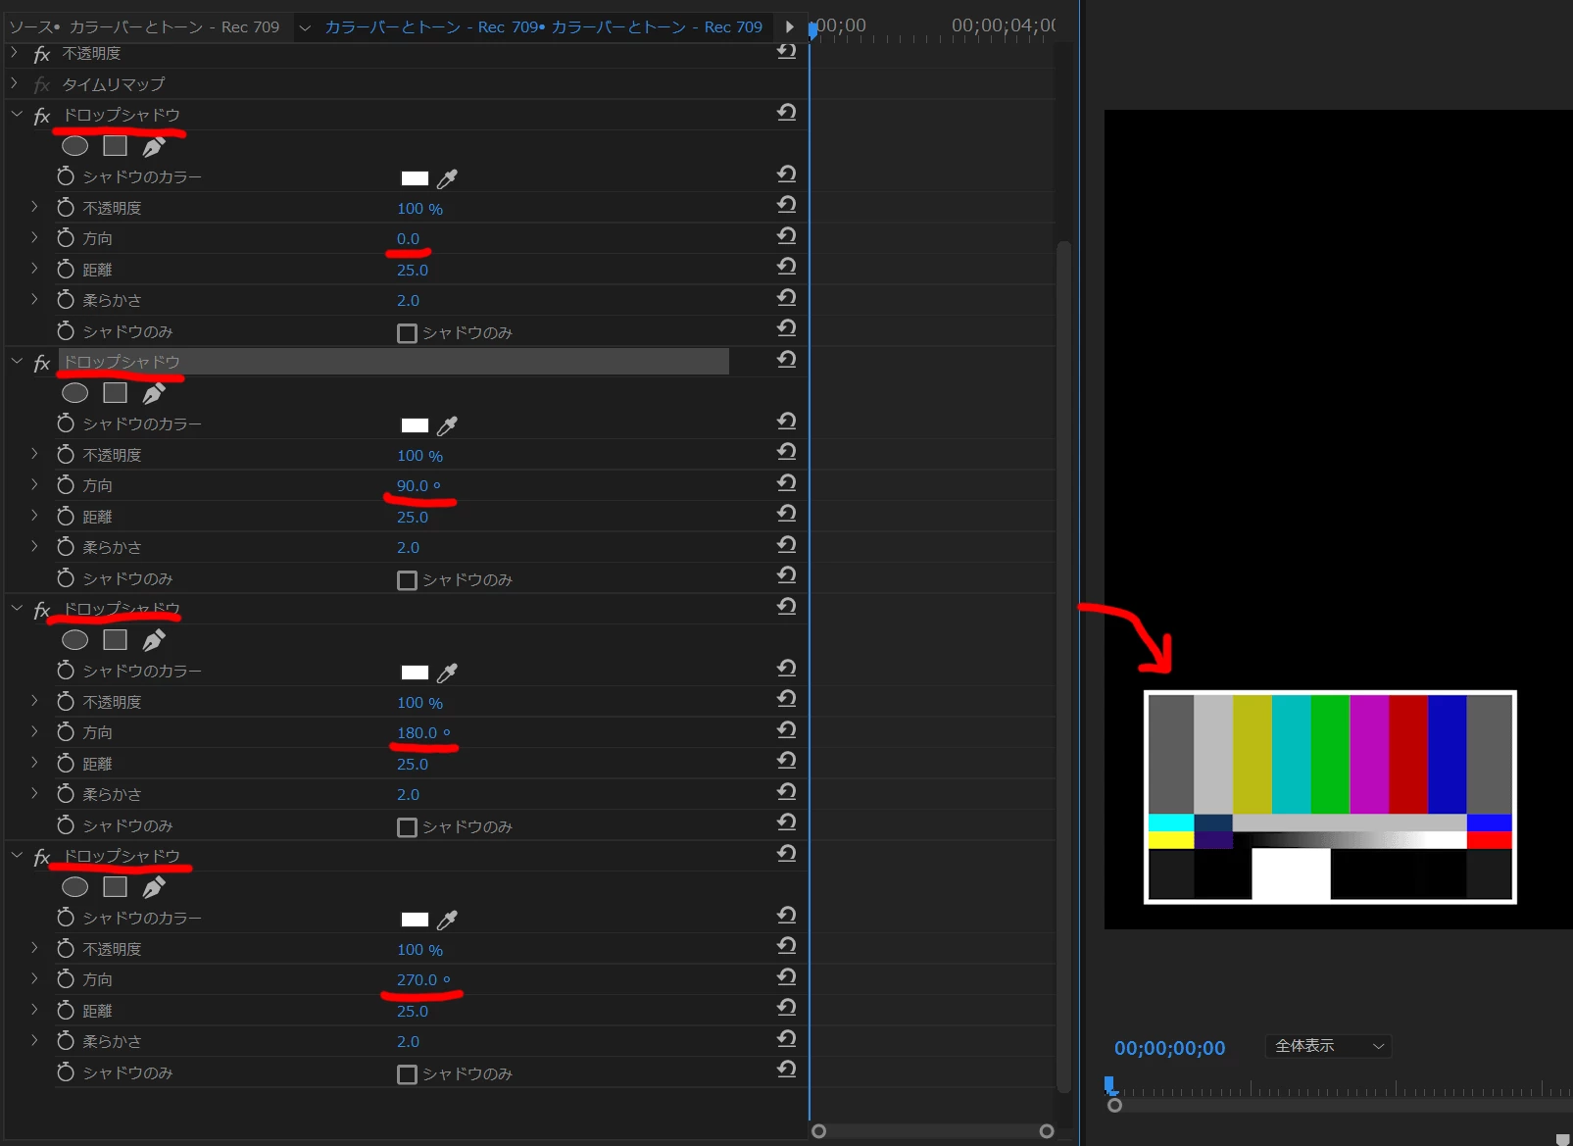
Task: Expand 距離 property in 90.0° ドロップシャドウ
Action: pyautogui.click(x=34, y=516)
